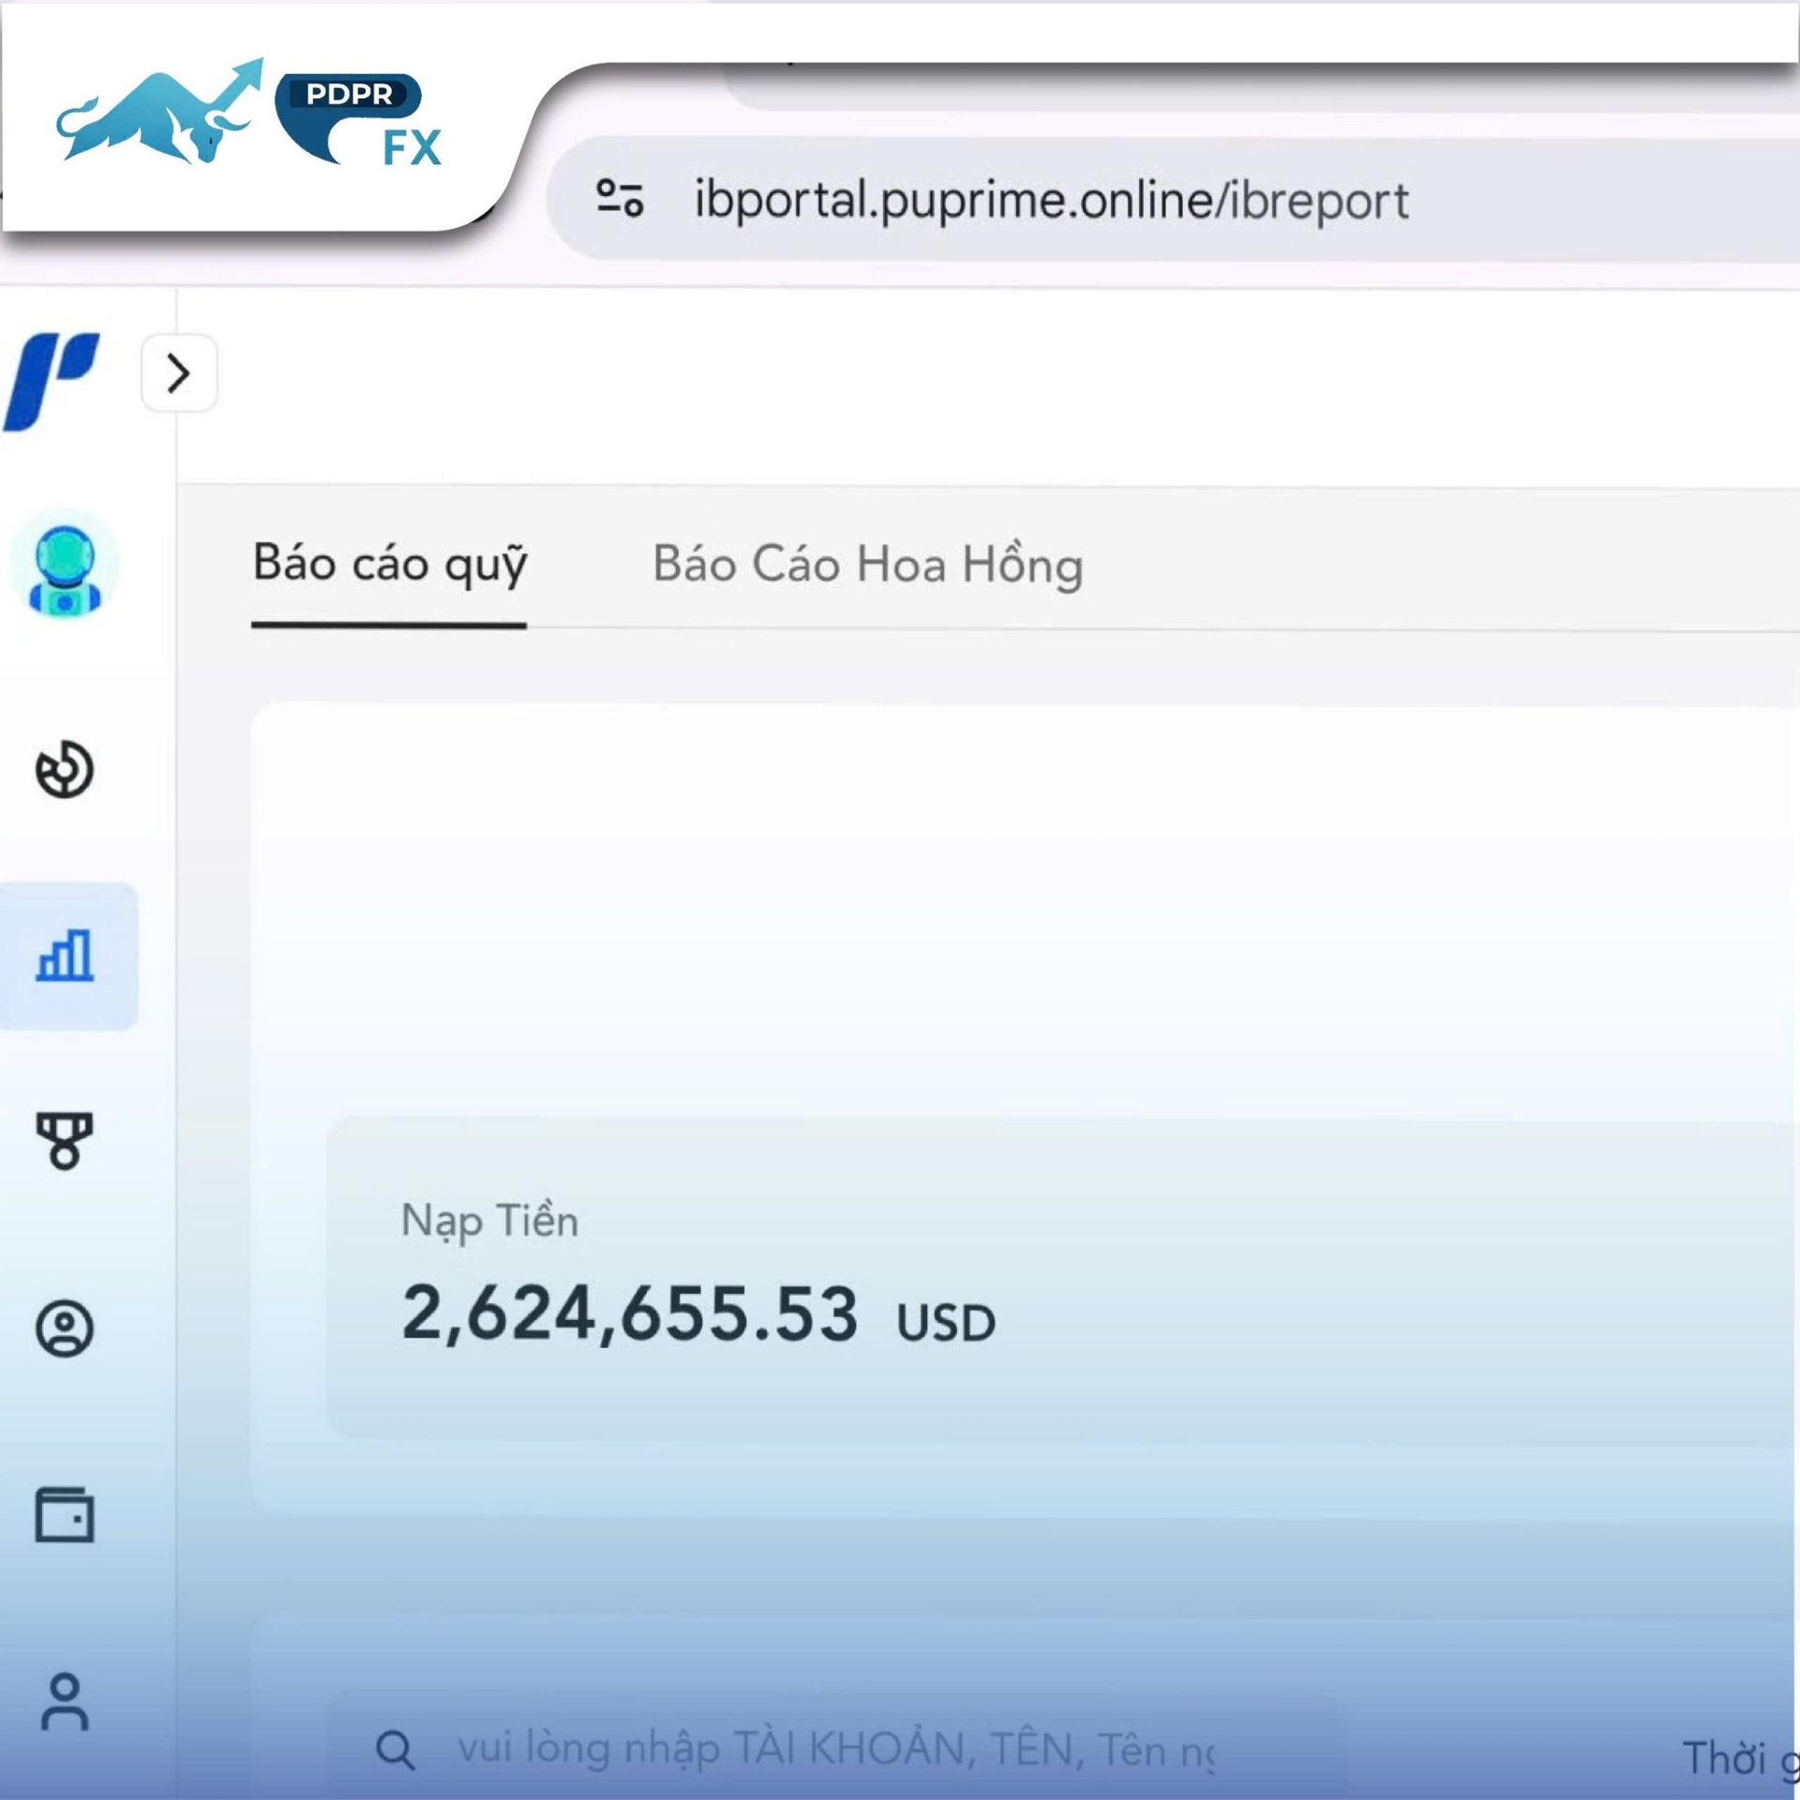This screenshot has height=1800, width=1800.
Task: Switch to Báo Cáo Hoa Hồng tab
Action: [867, 564]
